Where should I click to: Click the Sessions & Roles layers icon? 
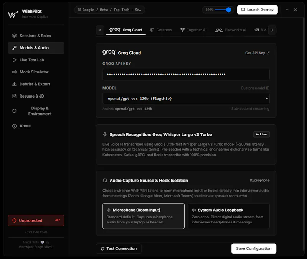click(x=14, y=36)
